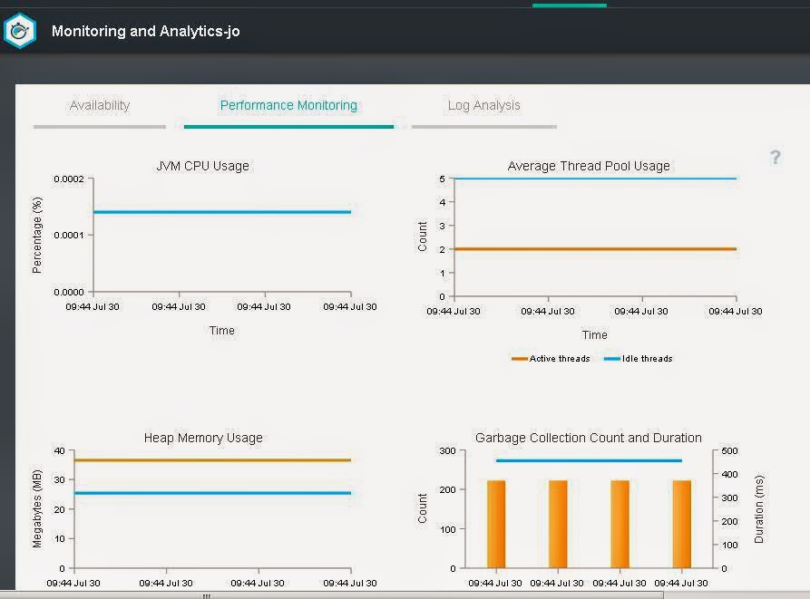
Task: Select the Performance Monitoring tab
Action: [288, 105]
